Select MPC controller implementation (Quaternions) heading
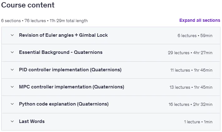This screenshot has width=222, height=132. pos(72,87)
